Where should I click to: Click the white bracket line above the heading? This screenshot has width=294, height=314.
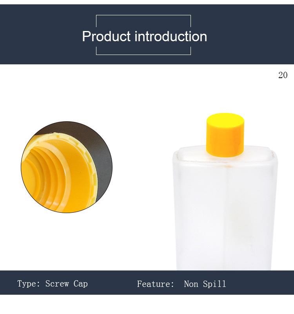pos(143,15)
